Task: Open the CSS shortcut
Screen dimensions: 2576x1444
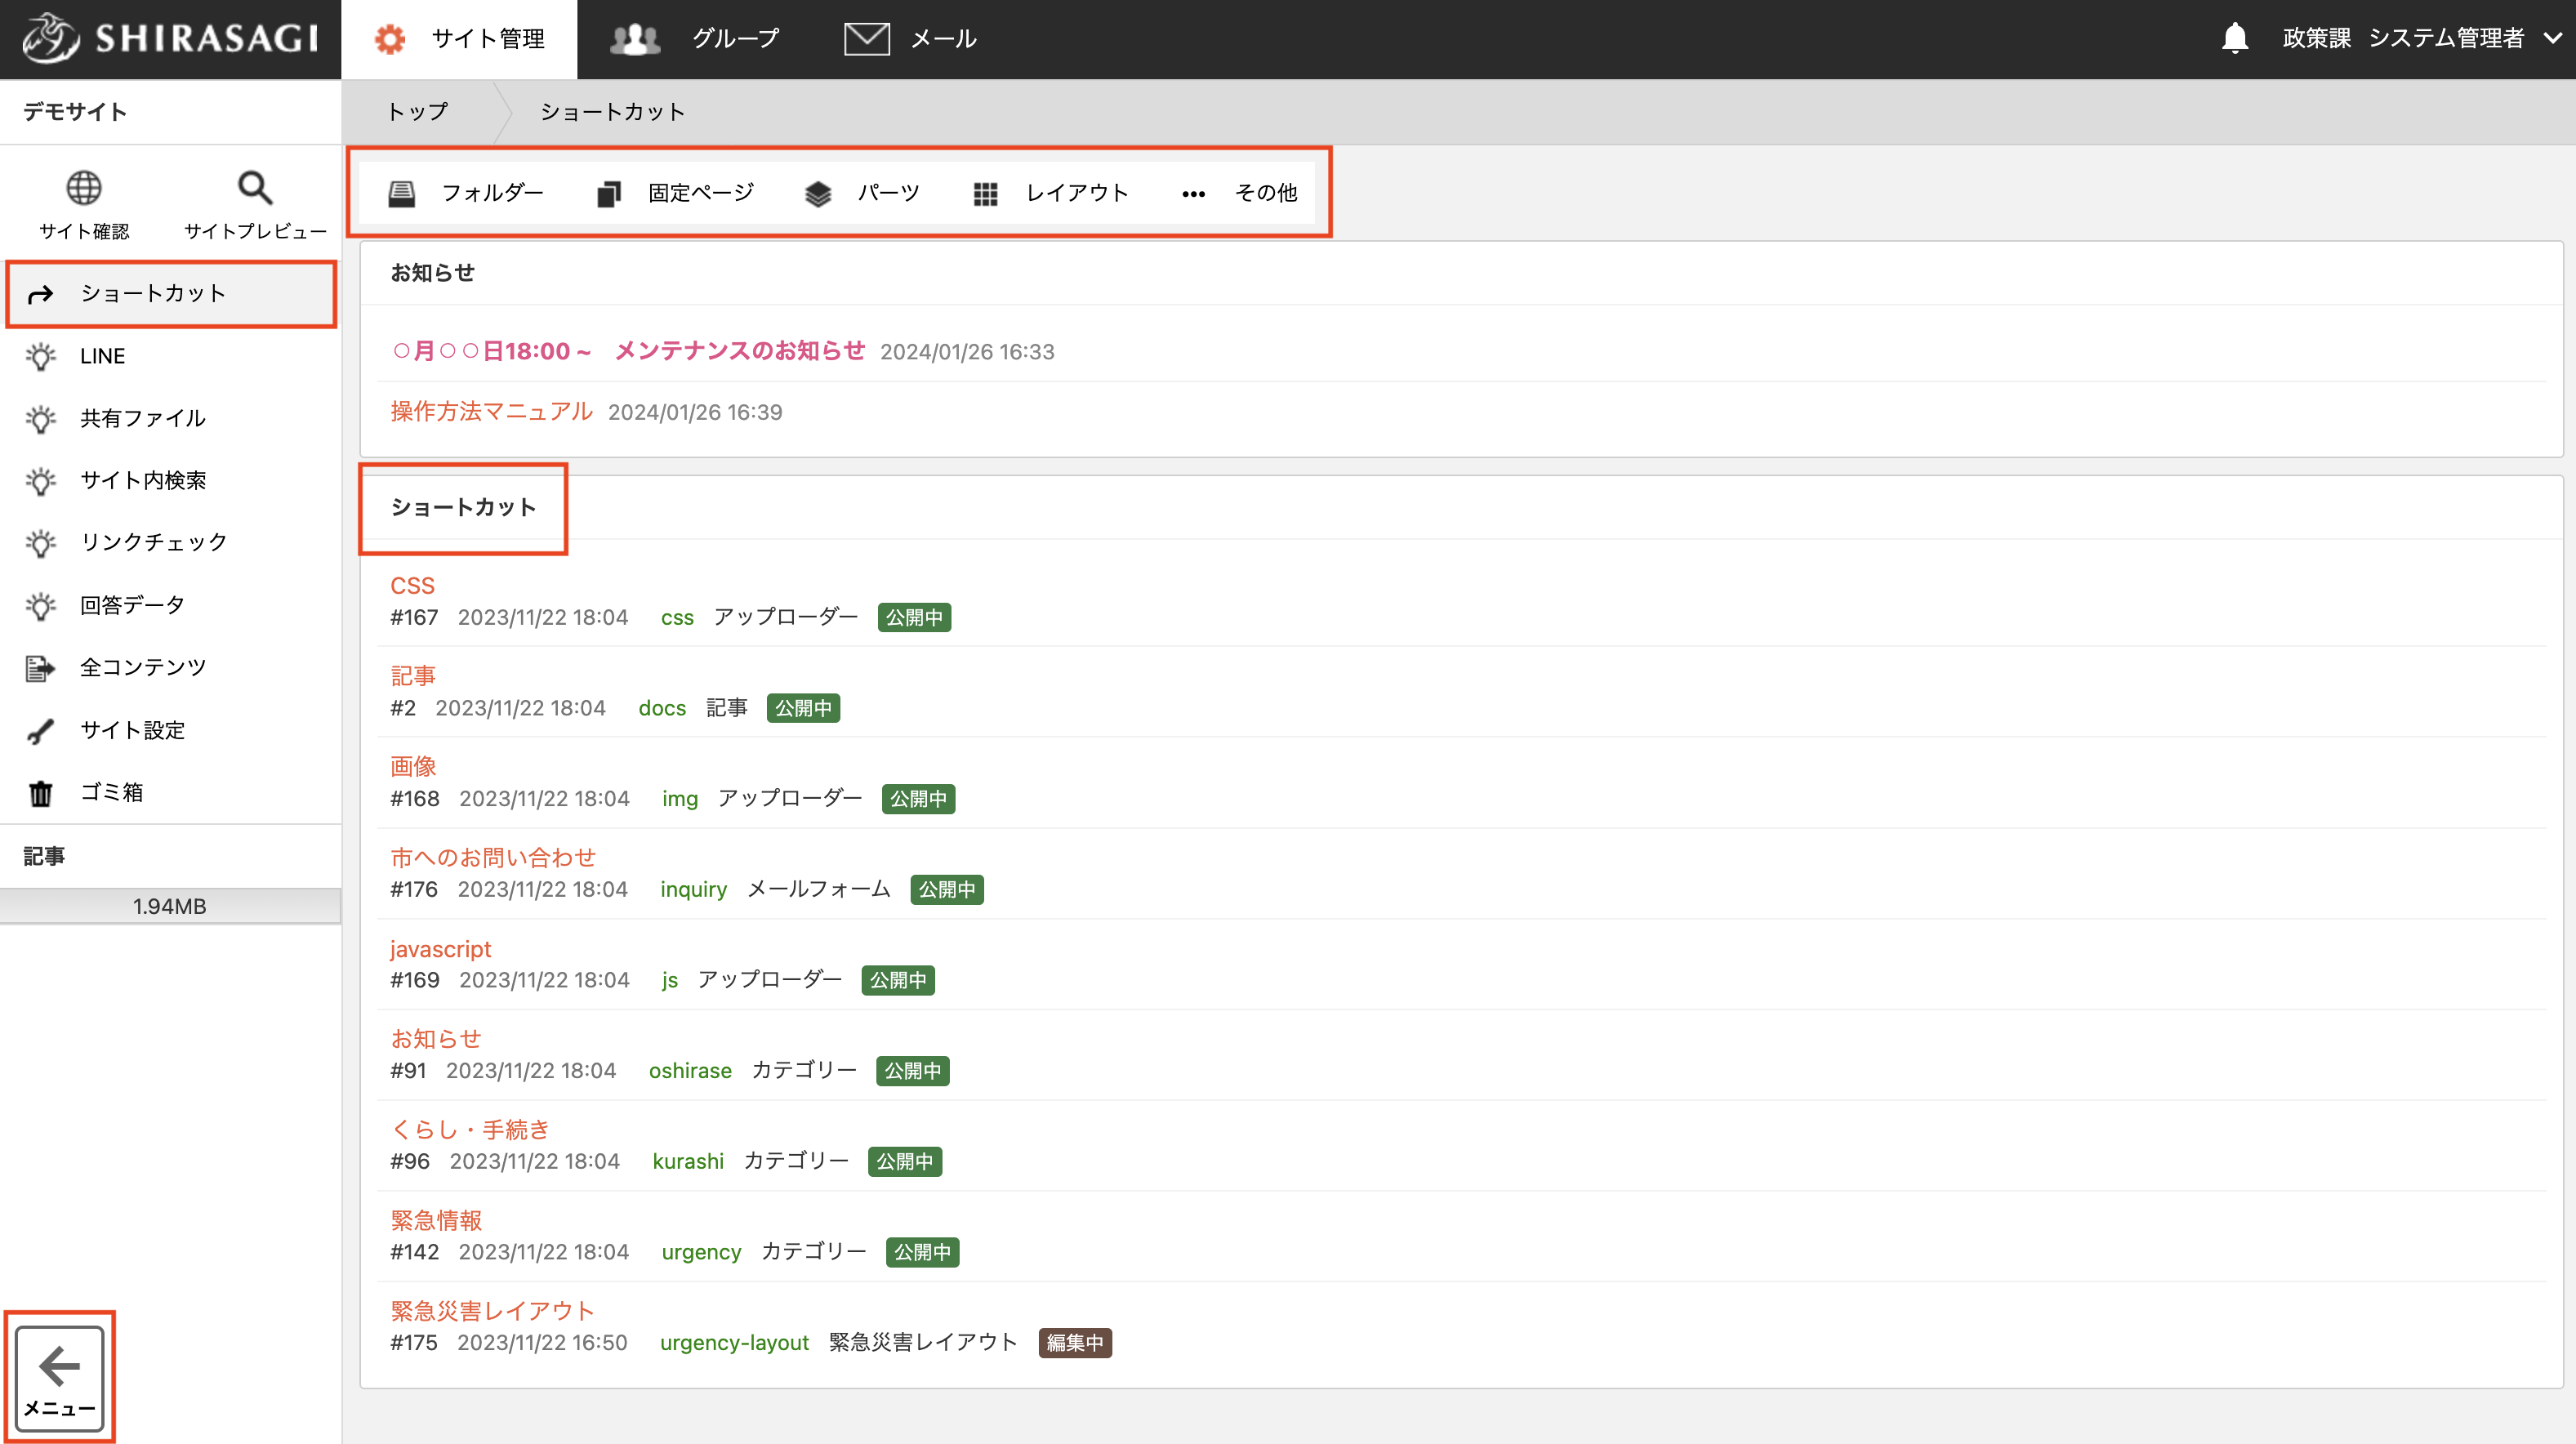Action: (412, 585)
